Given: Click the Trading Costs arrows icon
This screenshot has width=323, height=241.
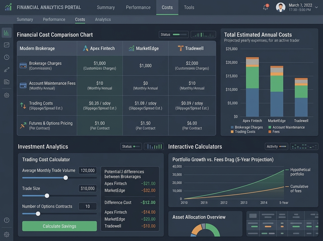Looking at the screenshot, I should pyautogui.click(x=23, y=105).
